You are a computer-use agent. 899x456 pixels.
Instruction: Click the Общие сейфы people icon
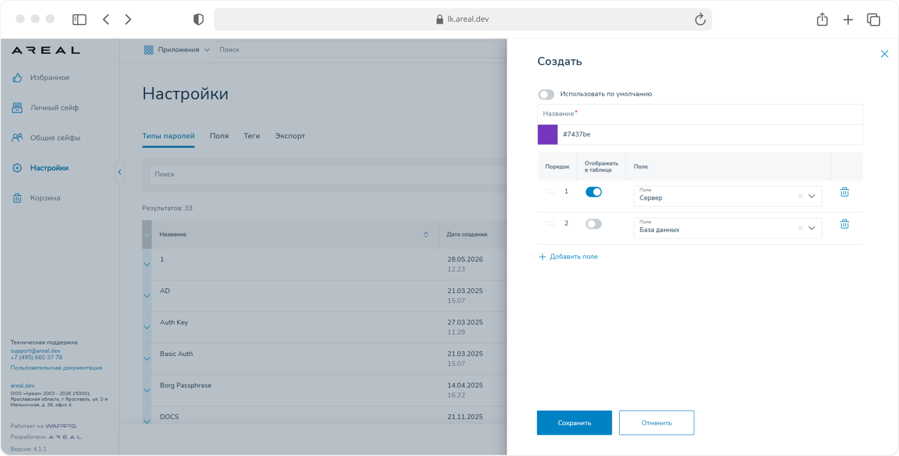17,138
